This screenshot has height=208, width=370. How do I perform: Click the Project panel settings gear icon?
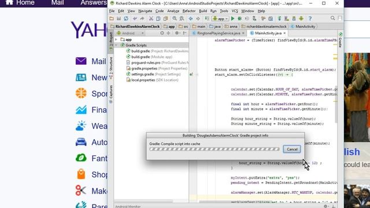[177, 34]
